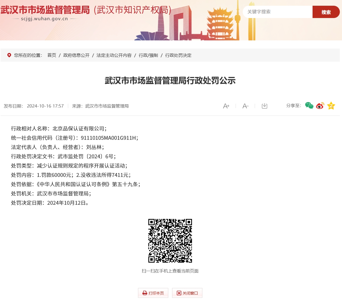The height and width of the screenshot is (300, 342).
Task: Click the 武汉市市场监督管理局行政处罚公示 article heading
Action: tap(170, 81)
